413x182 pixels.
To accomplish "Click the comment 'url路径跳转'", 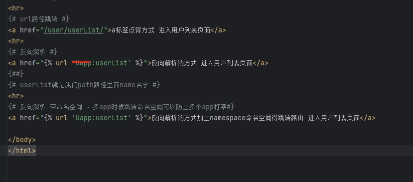I will coord(39,19).
